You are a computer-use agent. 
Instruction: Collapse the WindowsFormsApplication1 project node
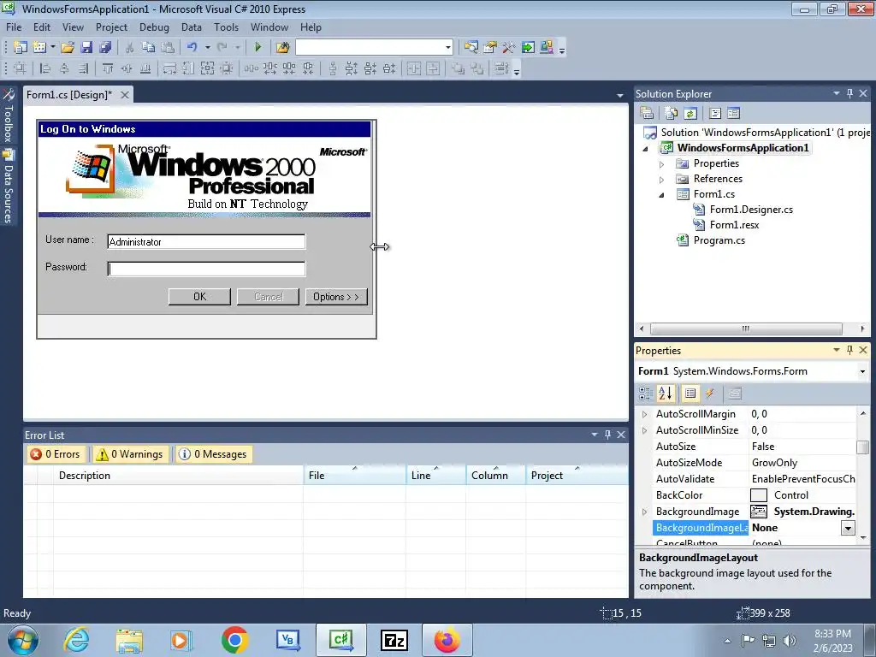pos(646,149)
